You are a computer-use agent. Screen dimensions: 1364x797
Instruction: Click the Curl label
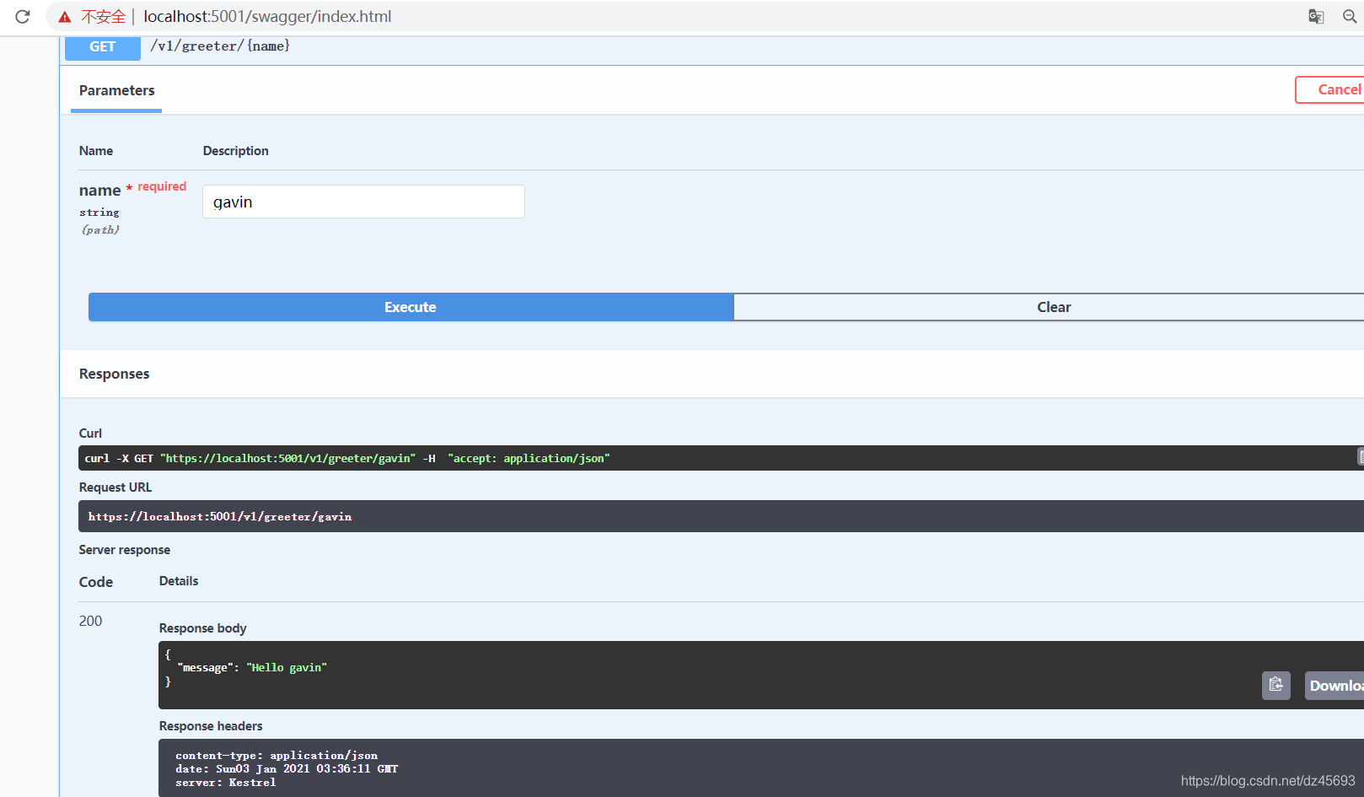pyautogui.click(x=90, y=434)
